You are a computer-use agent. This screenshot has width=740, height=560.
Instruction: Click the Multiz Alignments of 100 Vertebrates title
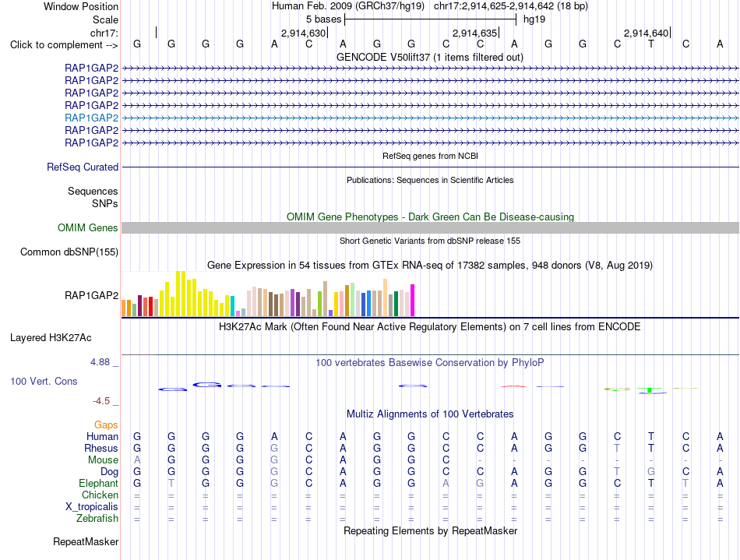pos(430,414)
